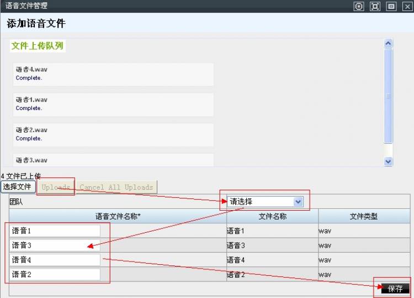Image resolution: width=414 pixels, height=298 pixels.
Task: Close the 语音文件管理 dialog
Action: coord(407,6)
